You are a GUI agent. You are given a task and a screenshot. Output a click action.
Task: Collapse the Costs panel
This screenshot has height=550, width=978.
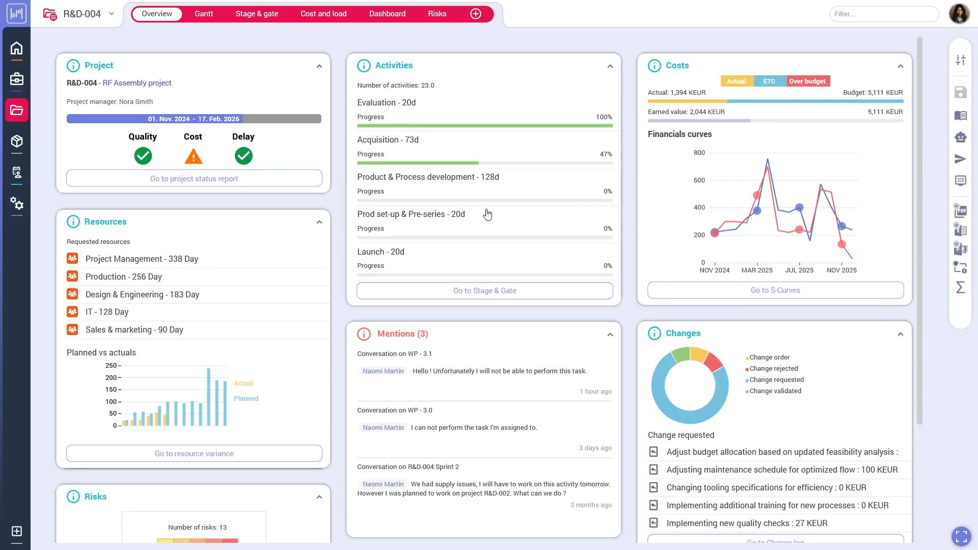(x=900, y=66)
